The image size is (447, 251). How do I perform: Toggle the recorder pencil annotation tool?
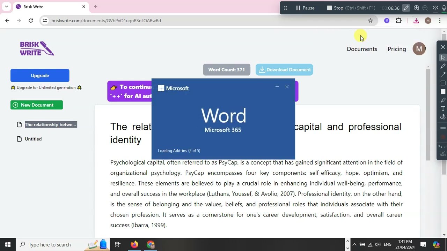click(406, 8)
